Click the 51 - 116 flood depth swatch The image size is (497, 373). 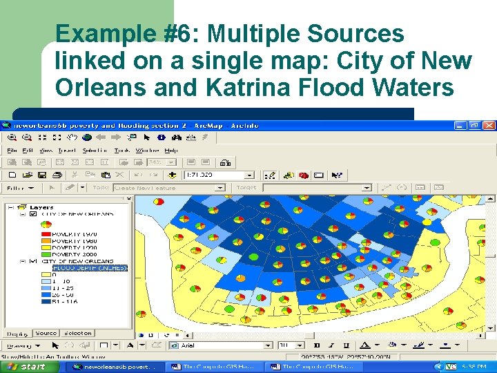click(46, 302)
